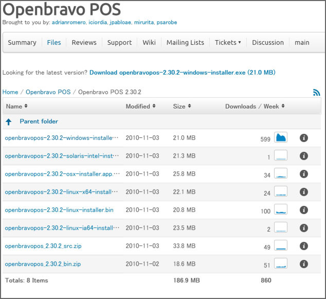Open stats chart for osx-installer file
Viewport: 326px width, 299px height.
point(281,173)
